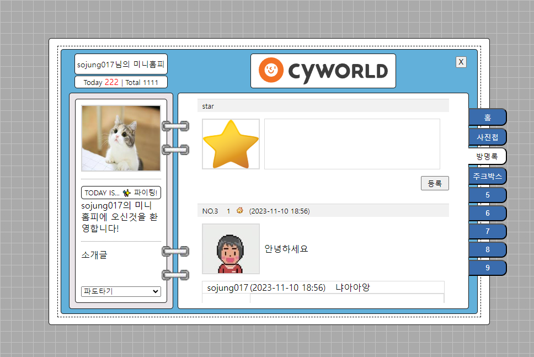
Task: Switch to the 홈 tab
Action: 487,118
